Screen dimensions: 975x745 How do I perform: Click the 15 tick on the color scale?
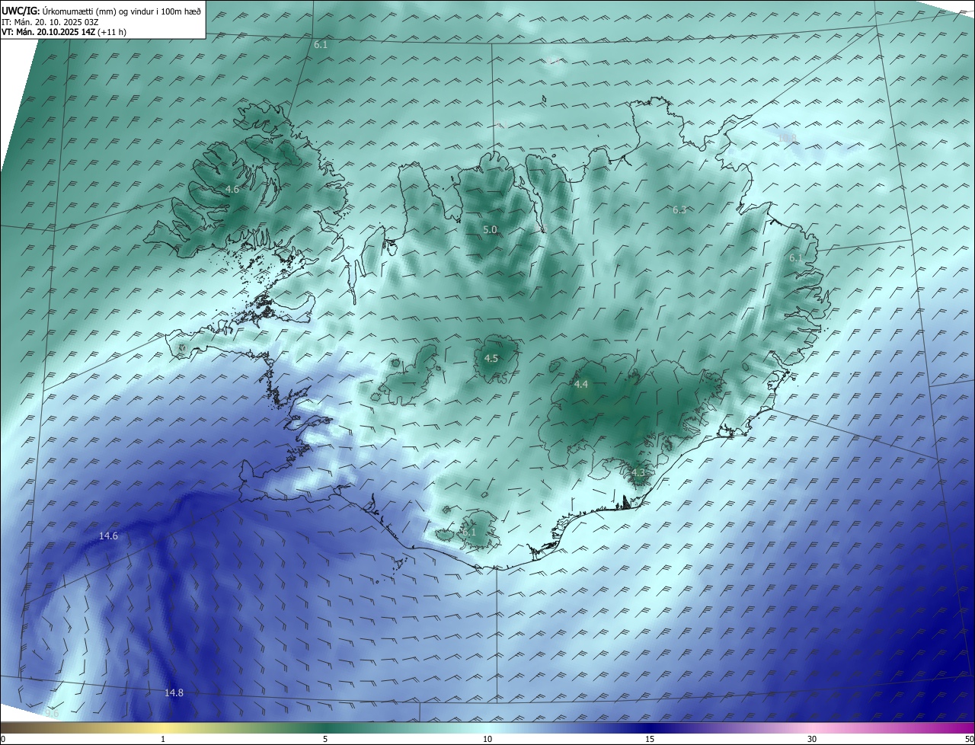pos(650,739)
